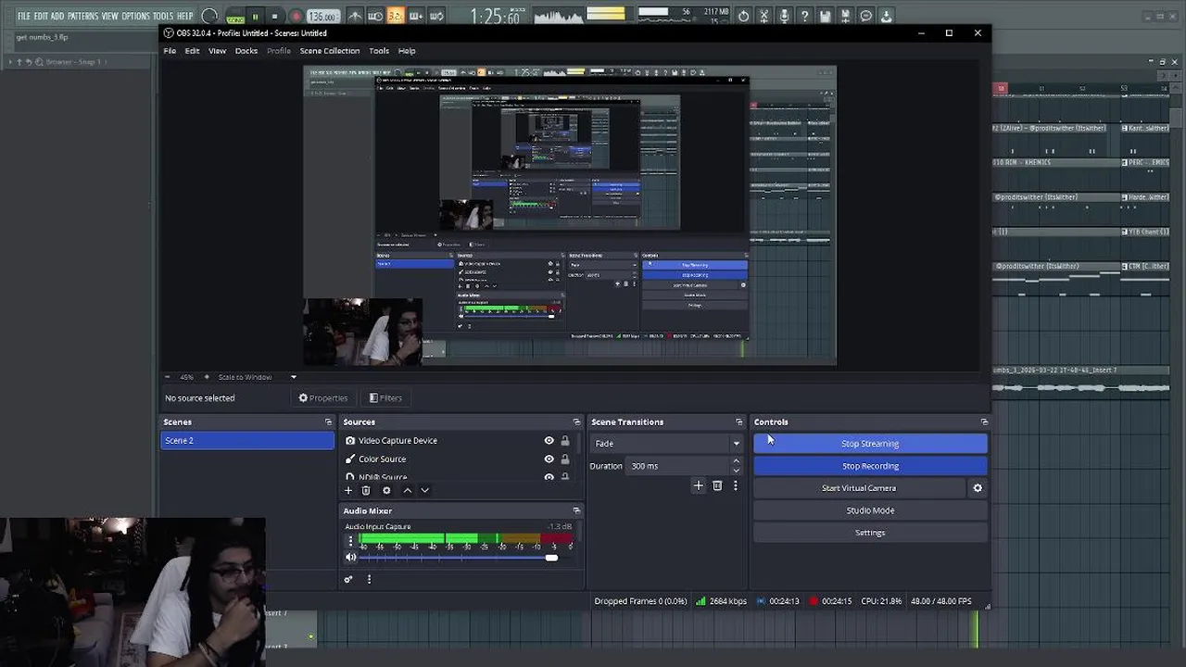Viewport: 1186px width, 667px height.
Task: Open OBS File menu
Action: (x=170, y=51)
